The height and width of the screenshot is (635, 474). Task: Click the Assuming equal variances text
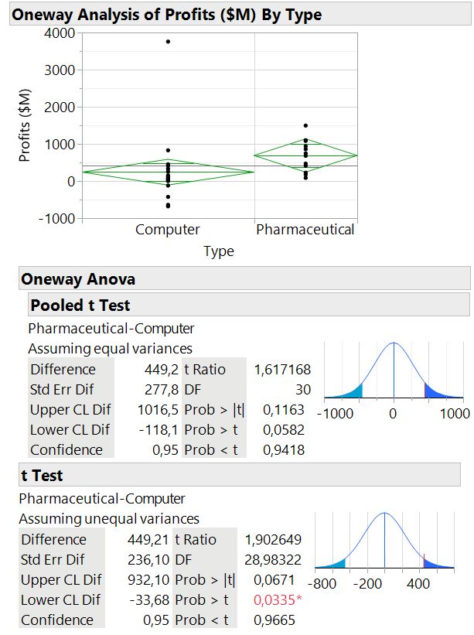pyautogui.click(x=110, y=349)
